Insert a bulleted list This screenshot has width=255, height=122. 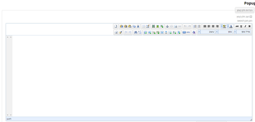[x=199, y=26]
